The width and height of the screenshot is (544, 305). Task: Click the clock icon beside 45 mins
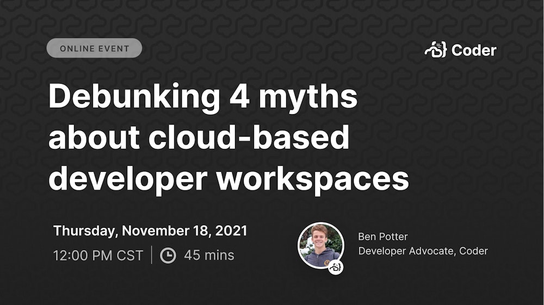point(168,256)
